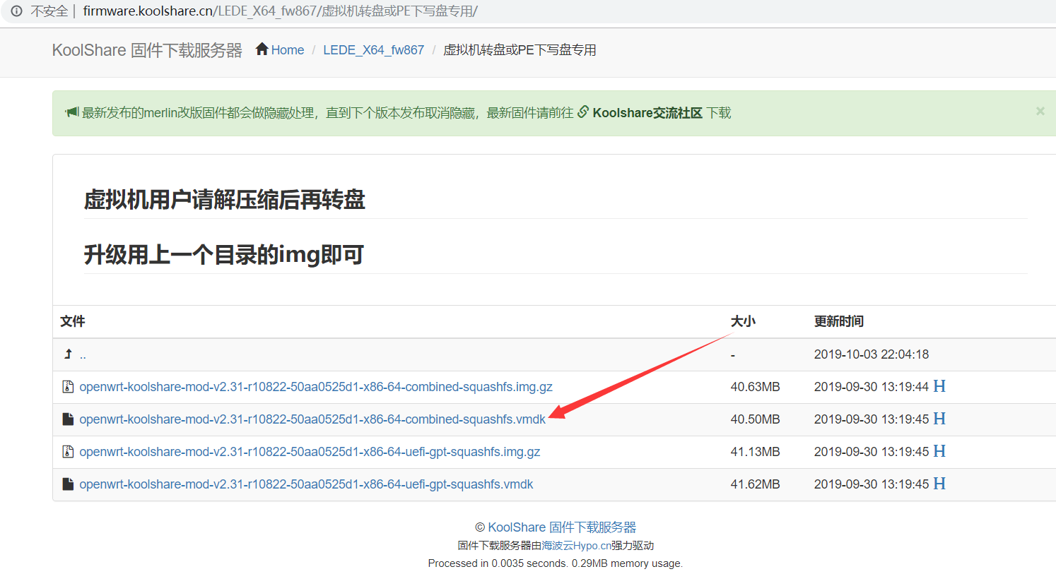Go to parent directory '..' link

pyautogui.click(x=83, y=357)
